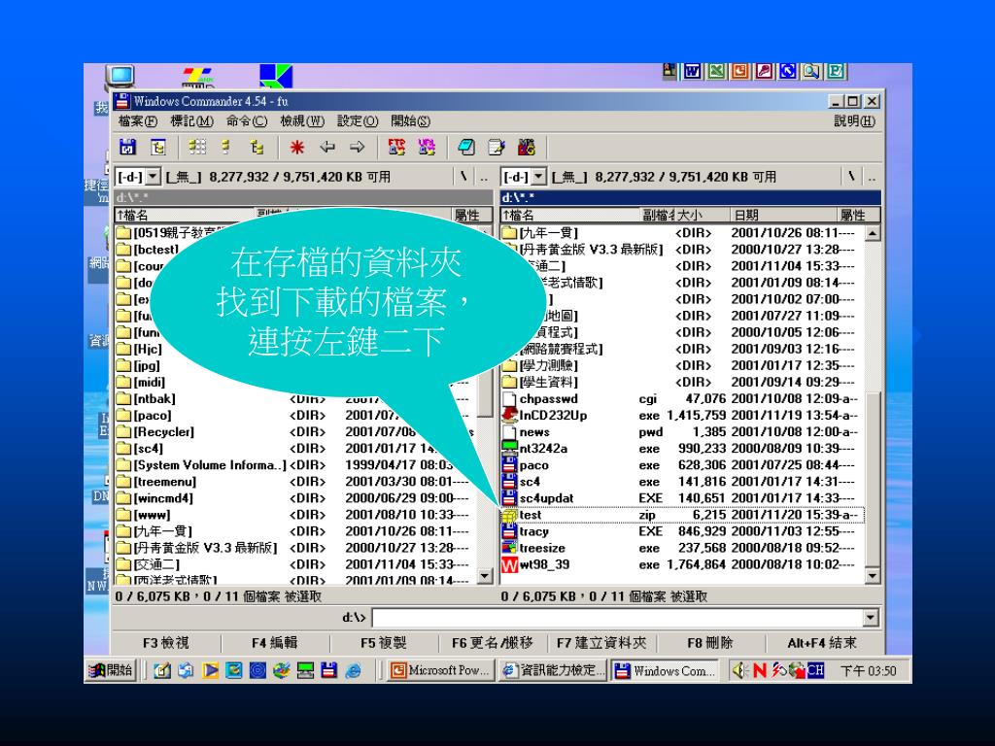
Task: Click the Windows 開始 Start button
Action: (x=111, y=670)
